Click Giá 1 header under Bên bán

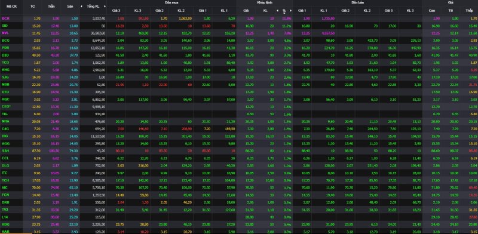point(302,11)
